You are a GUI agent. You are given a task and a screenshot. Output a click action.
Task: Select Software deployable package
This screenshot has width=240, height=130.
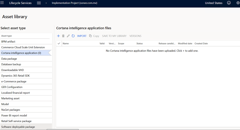(26, 127)
